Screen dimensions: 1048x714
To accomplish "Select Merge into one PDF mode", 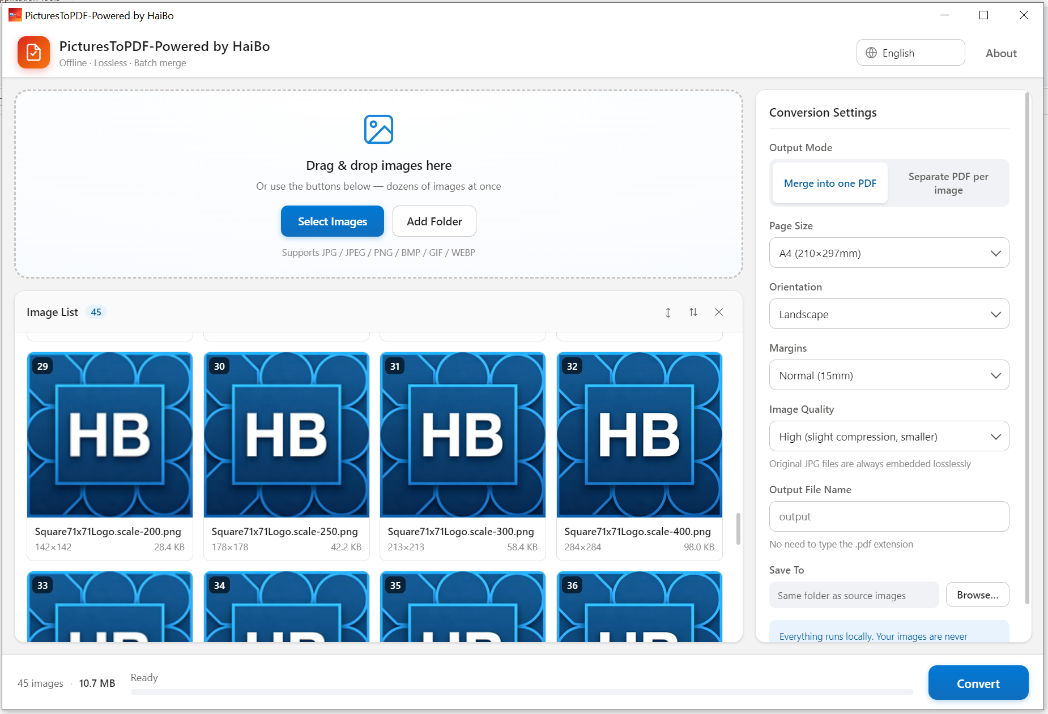I will (x=830, y=183).
